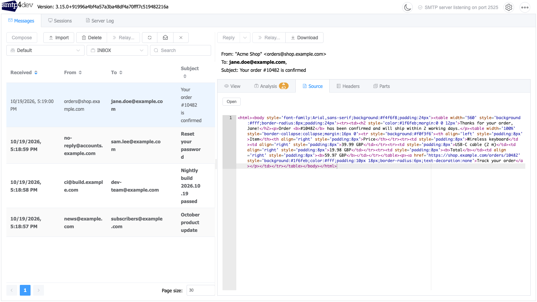Open the INBOX folder dropdown
537x302 pixels.
pos(117,50)
